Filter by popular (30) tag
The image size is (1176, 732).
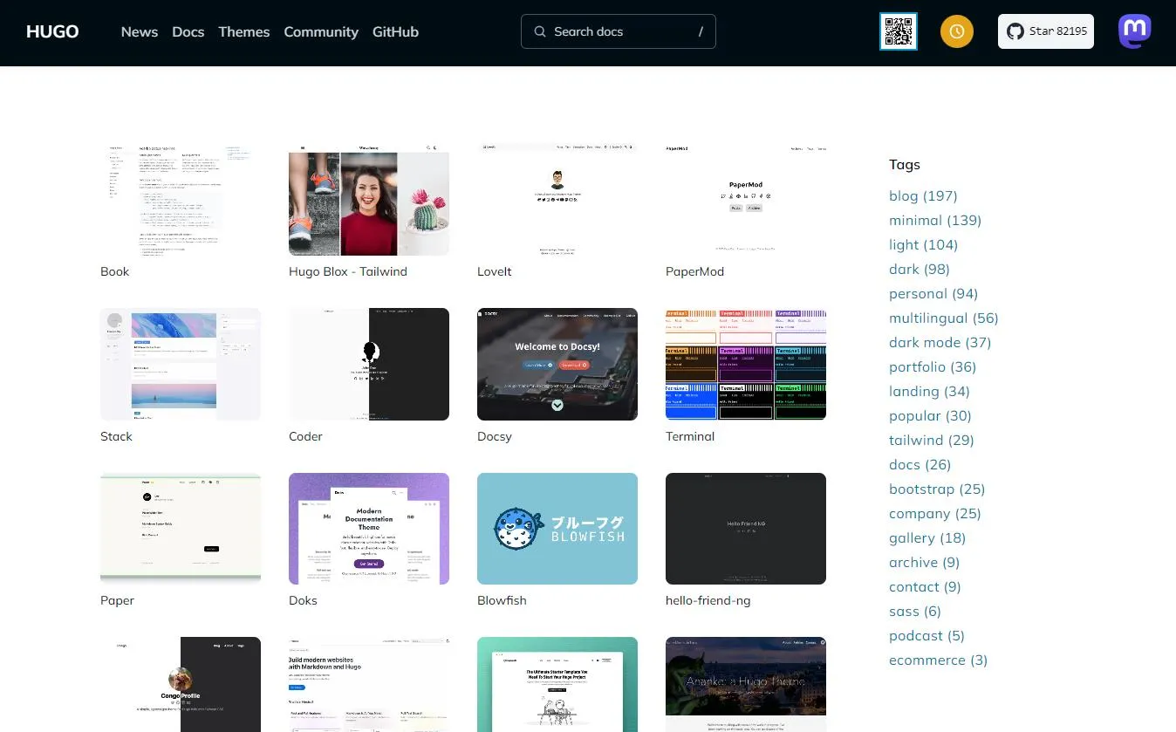930,415
